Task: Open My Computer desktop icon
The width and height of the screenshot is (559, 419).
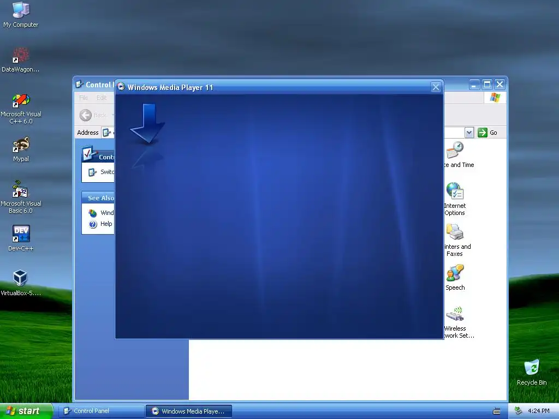Action: 21,14
